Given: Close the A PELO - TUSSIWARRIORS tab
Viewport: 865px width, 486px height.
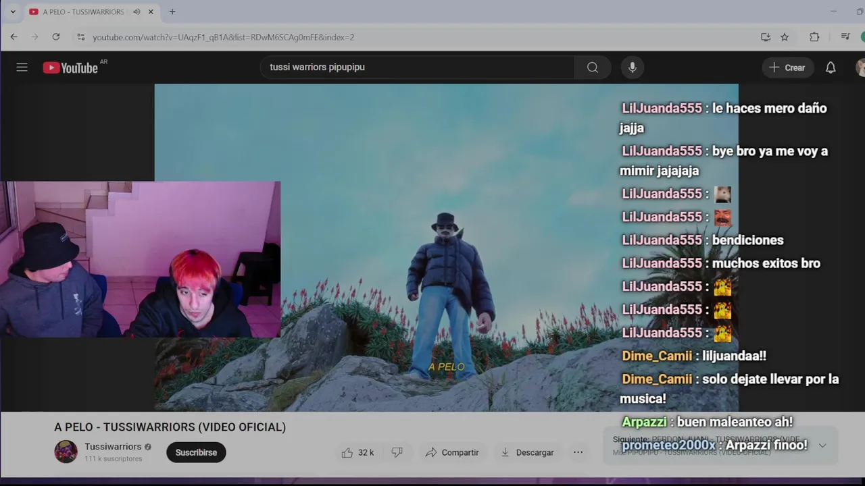Looking at the screenshot, I should (x=151, y=12).
